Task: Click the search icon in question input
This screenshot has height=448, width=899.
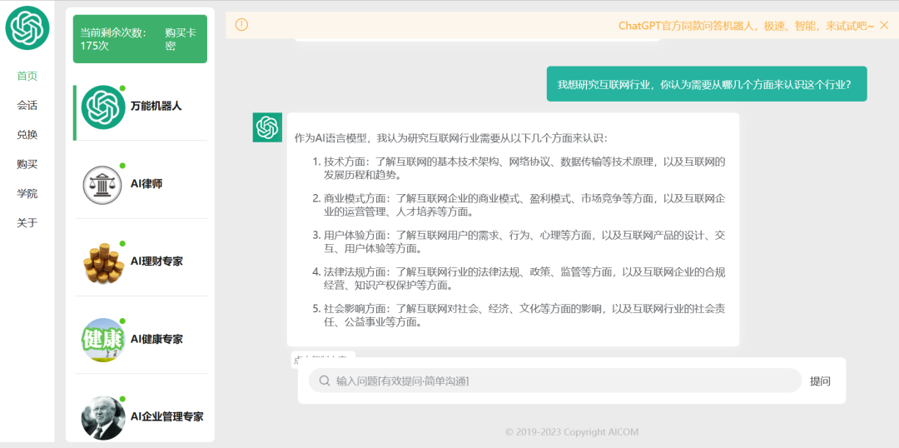Action: [324, 381]
